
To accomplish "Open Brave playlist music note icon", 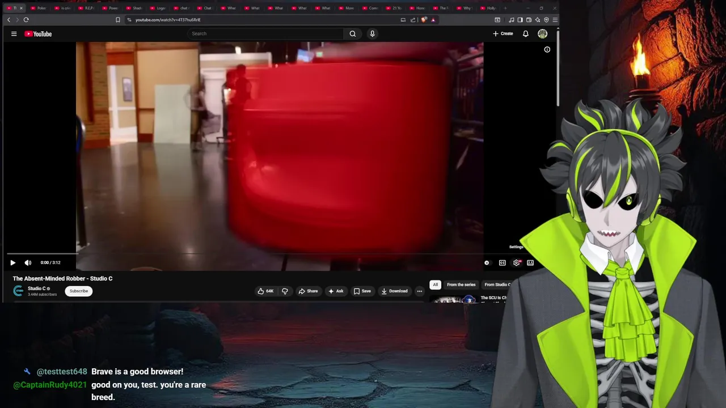I will click(x=512, y=20).
